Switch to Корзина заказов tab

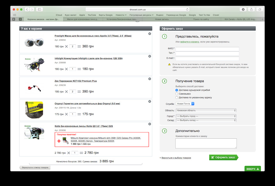click(x=43, y=19)
